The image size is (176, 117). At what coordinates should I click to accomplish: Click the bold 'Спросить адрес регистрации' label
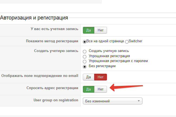pos(52,88)
